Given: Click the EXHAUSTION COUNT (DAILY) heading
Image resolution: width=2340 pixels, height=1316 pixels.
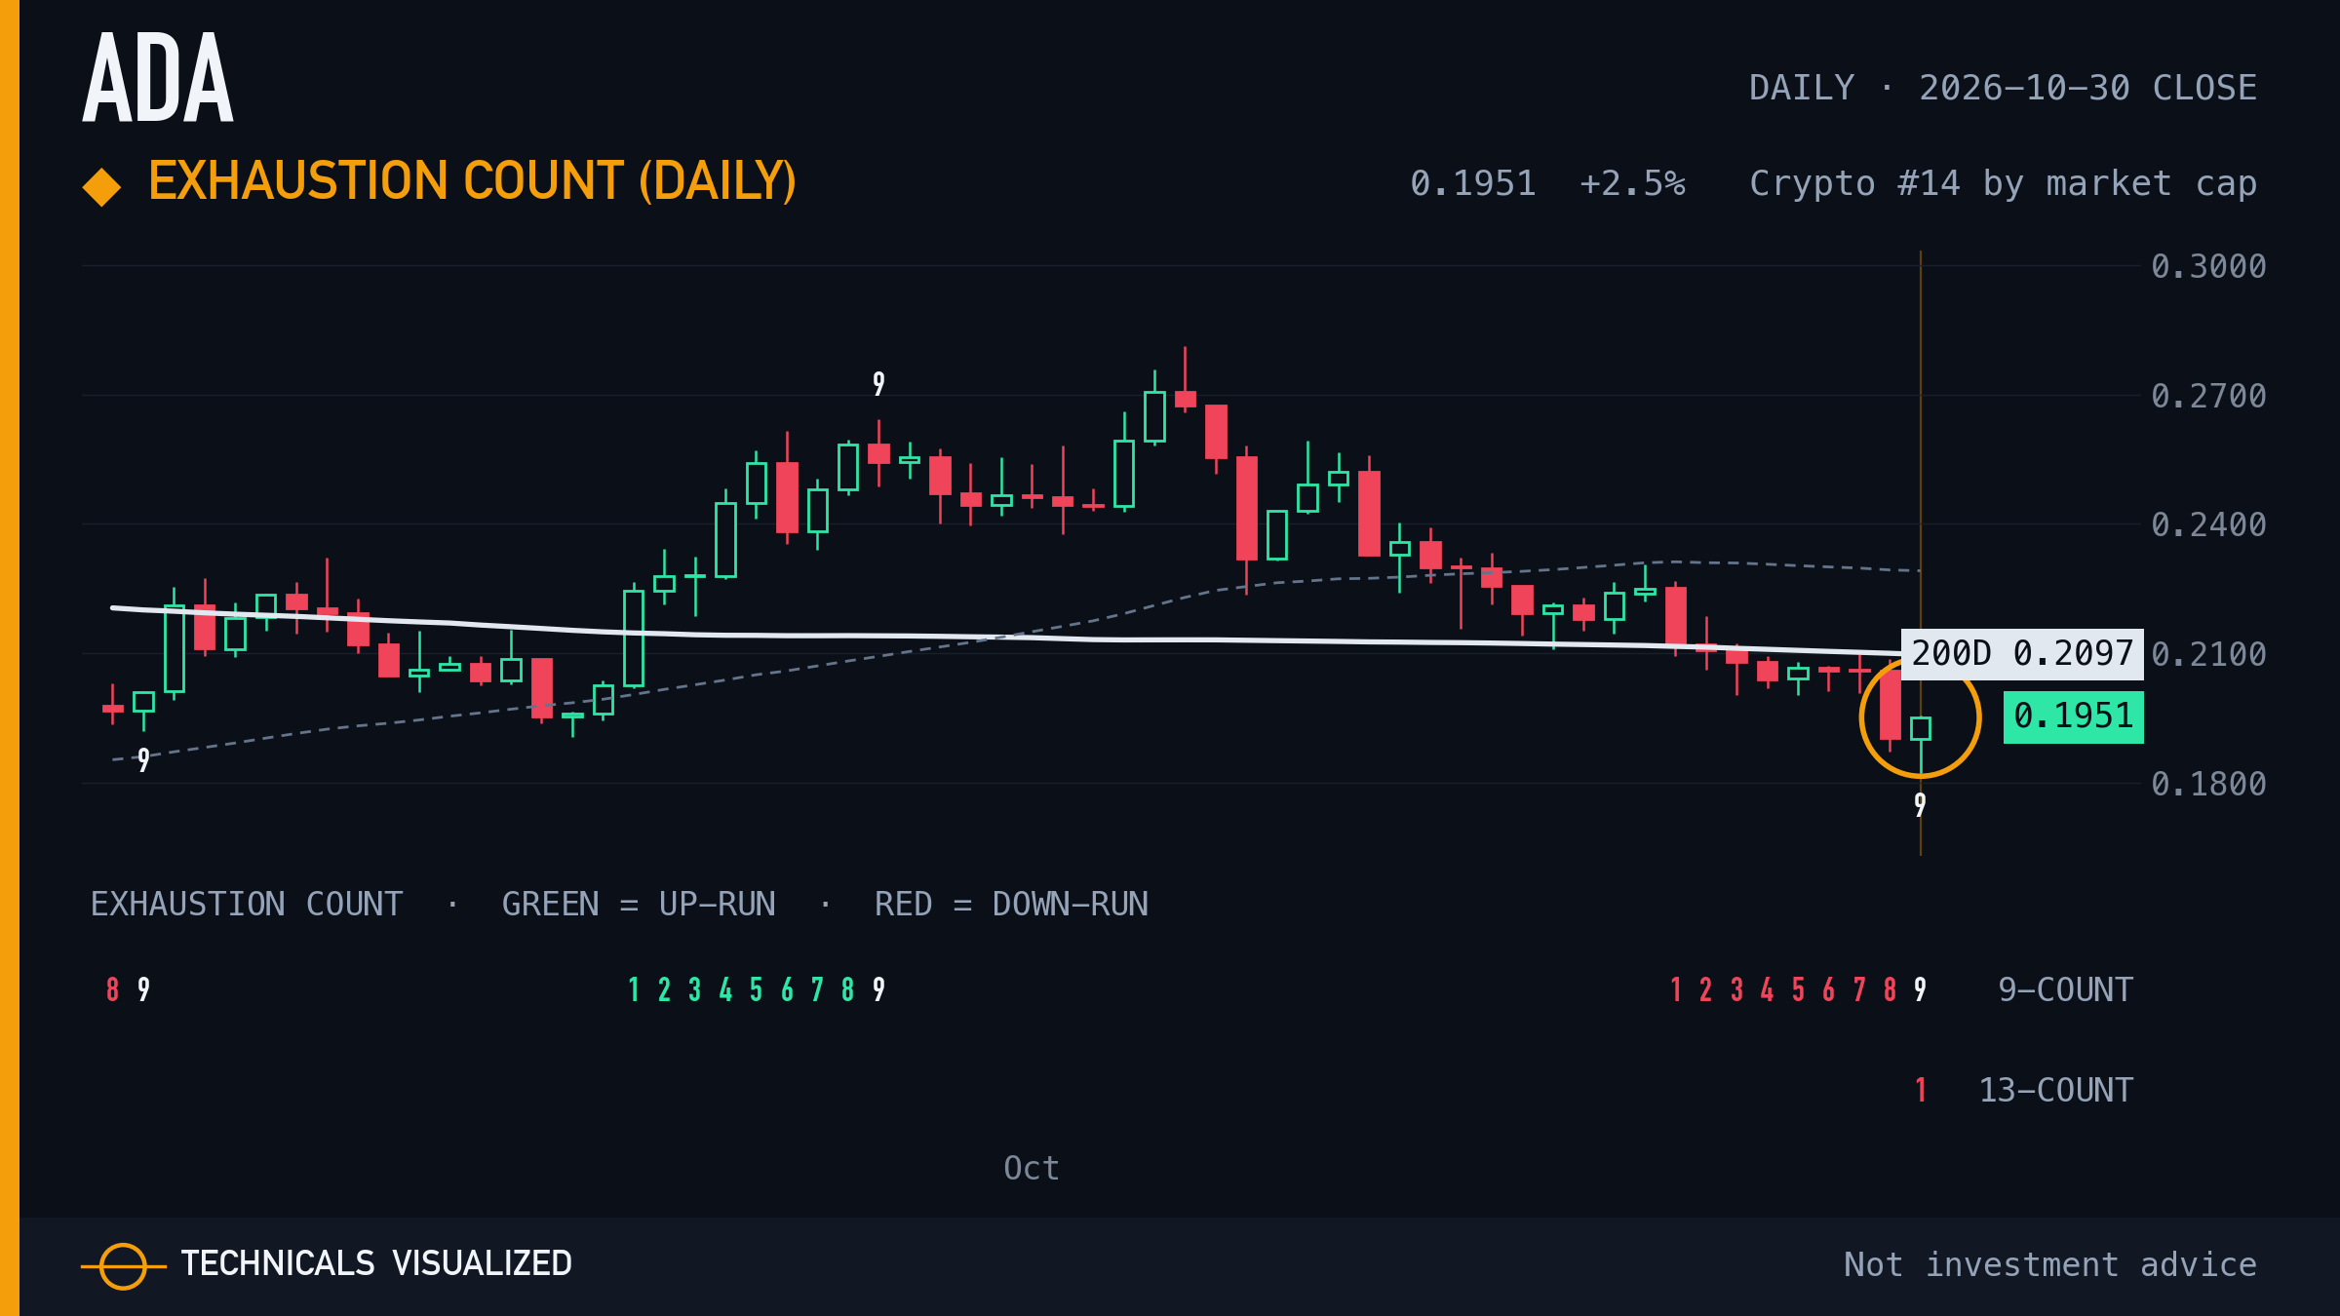Looking at the screenshot, I should pyautogui.click(x=472, y=181).
